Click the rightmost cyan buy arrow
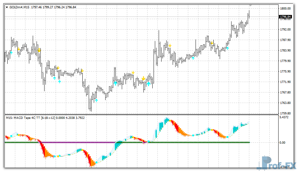297x171 pixels. (227, 48)
